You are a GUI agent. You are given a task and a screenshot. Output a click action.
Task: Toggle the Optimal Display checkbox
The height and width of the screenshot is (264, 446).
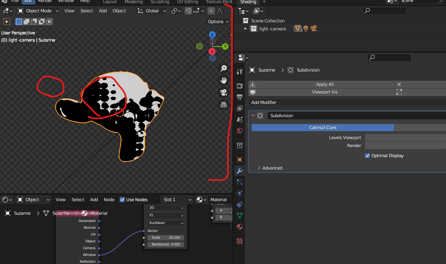(x=367, y=156)
